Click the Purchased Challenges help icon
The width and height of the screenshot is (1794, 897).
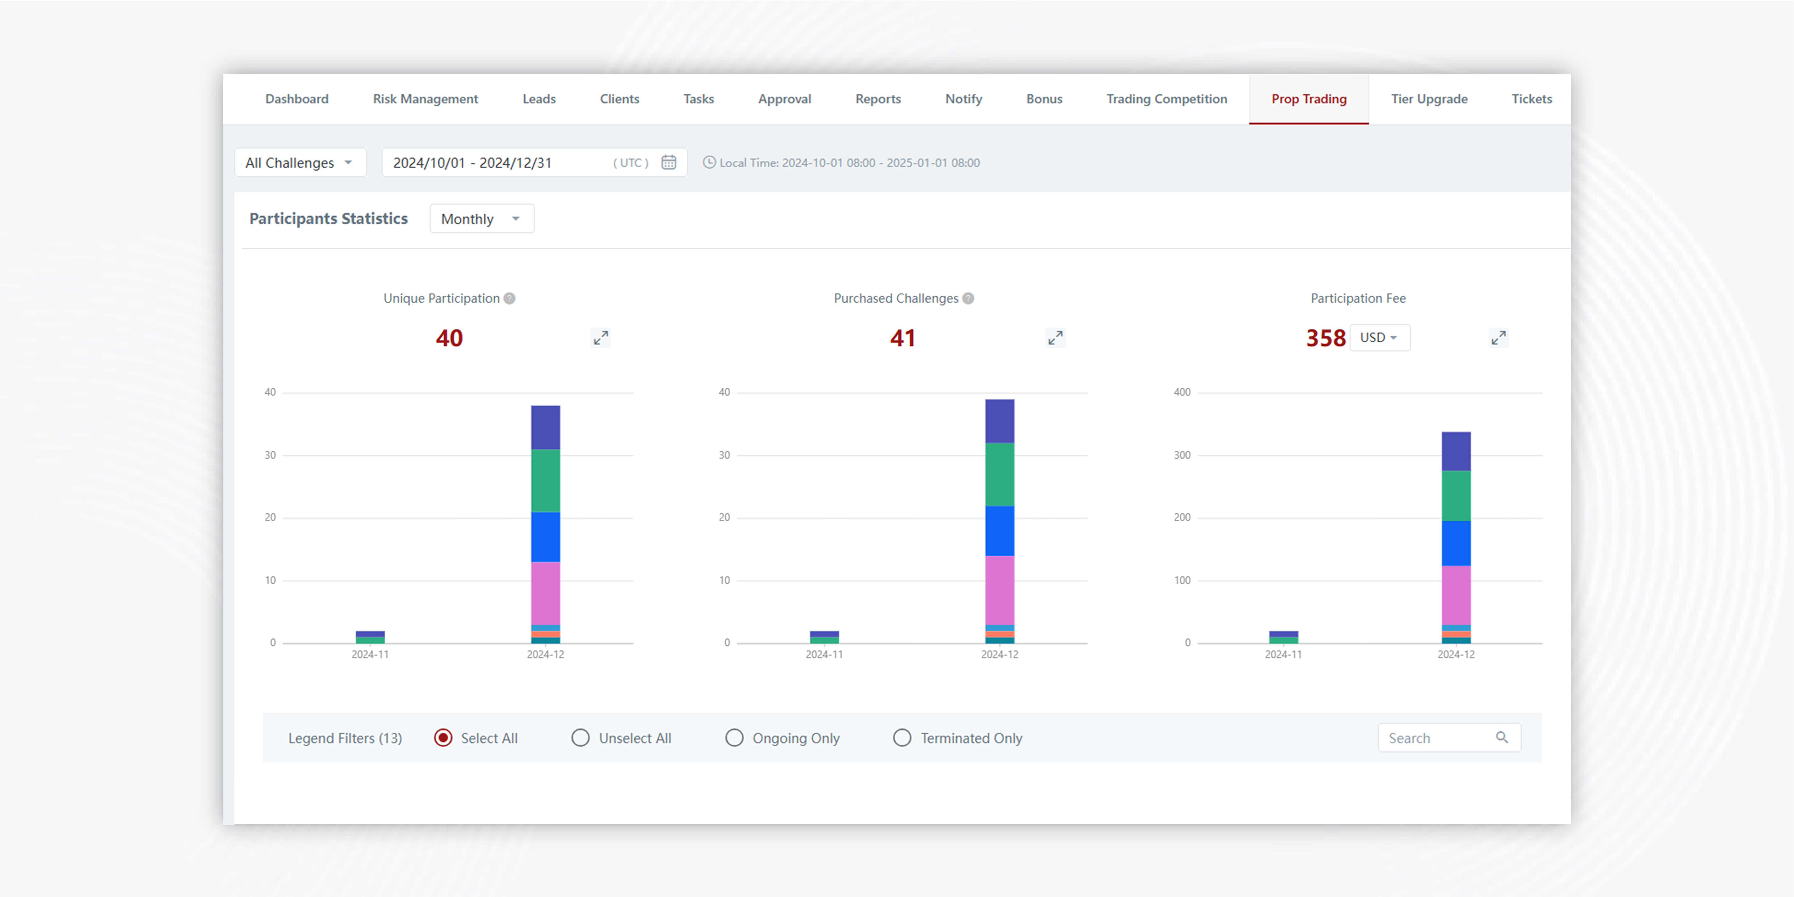point(968,298)
